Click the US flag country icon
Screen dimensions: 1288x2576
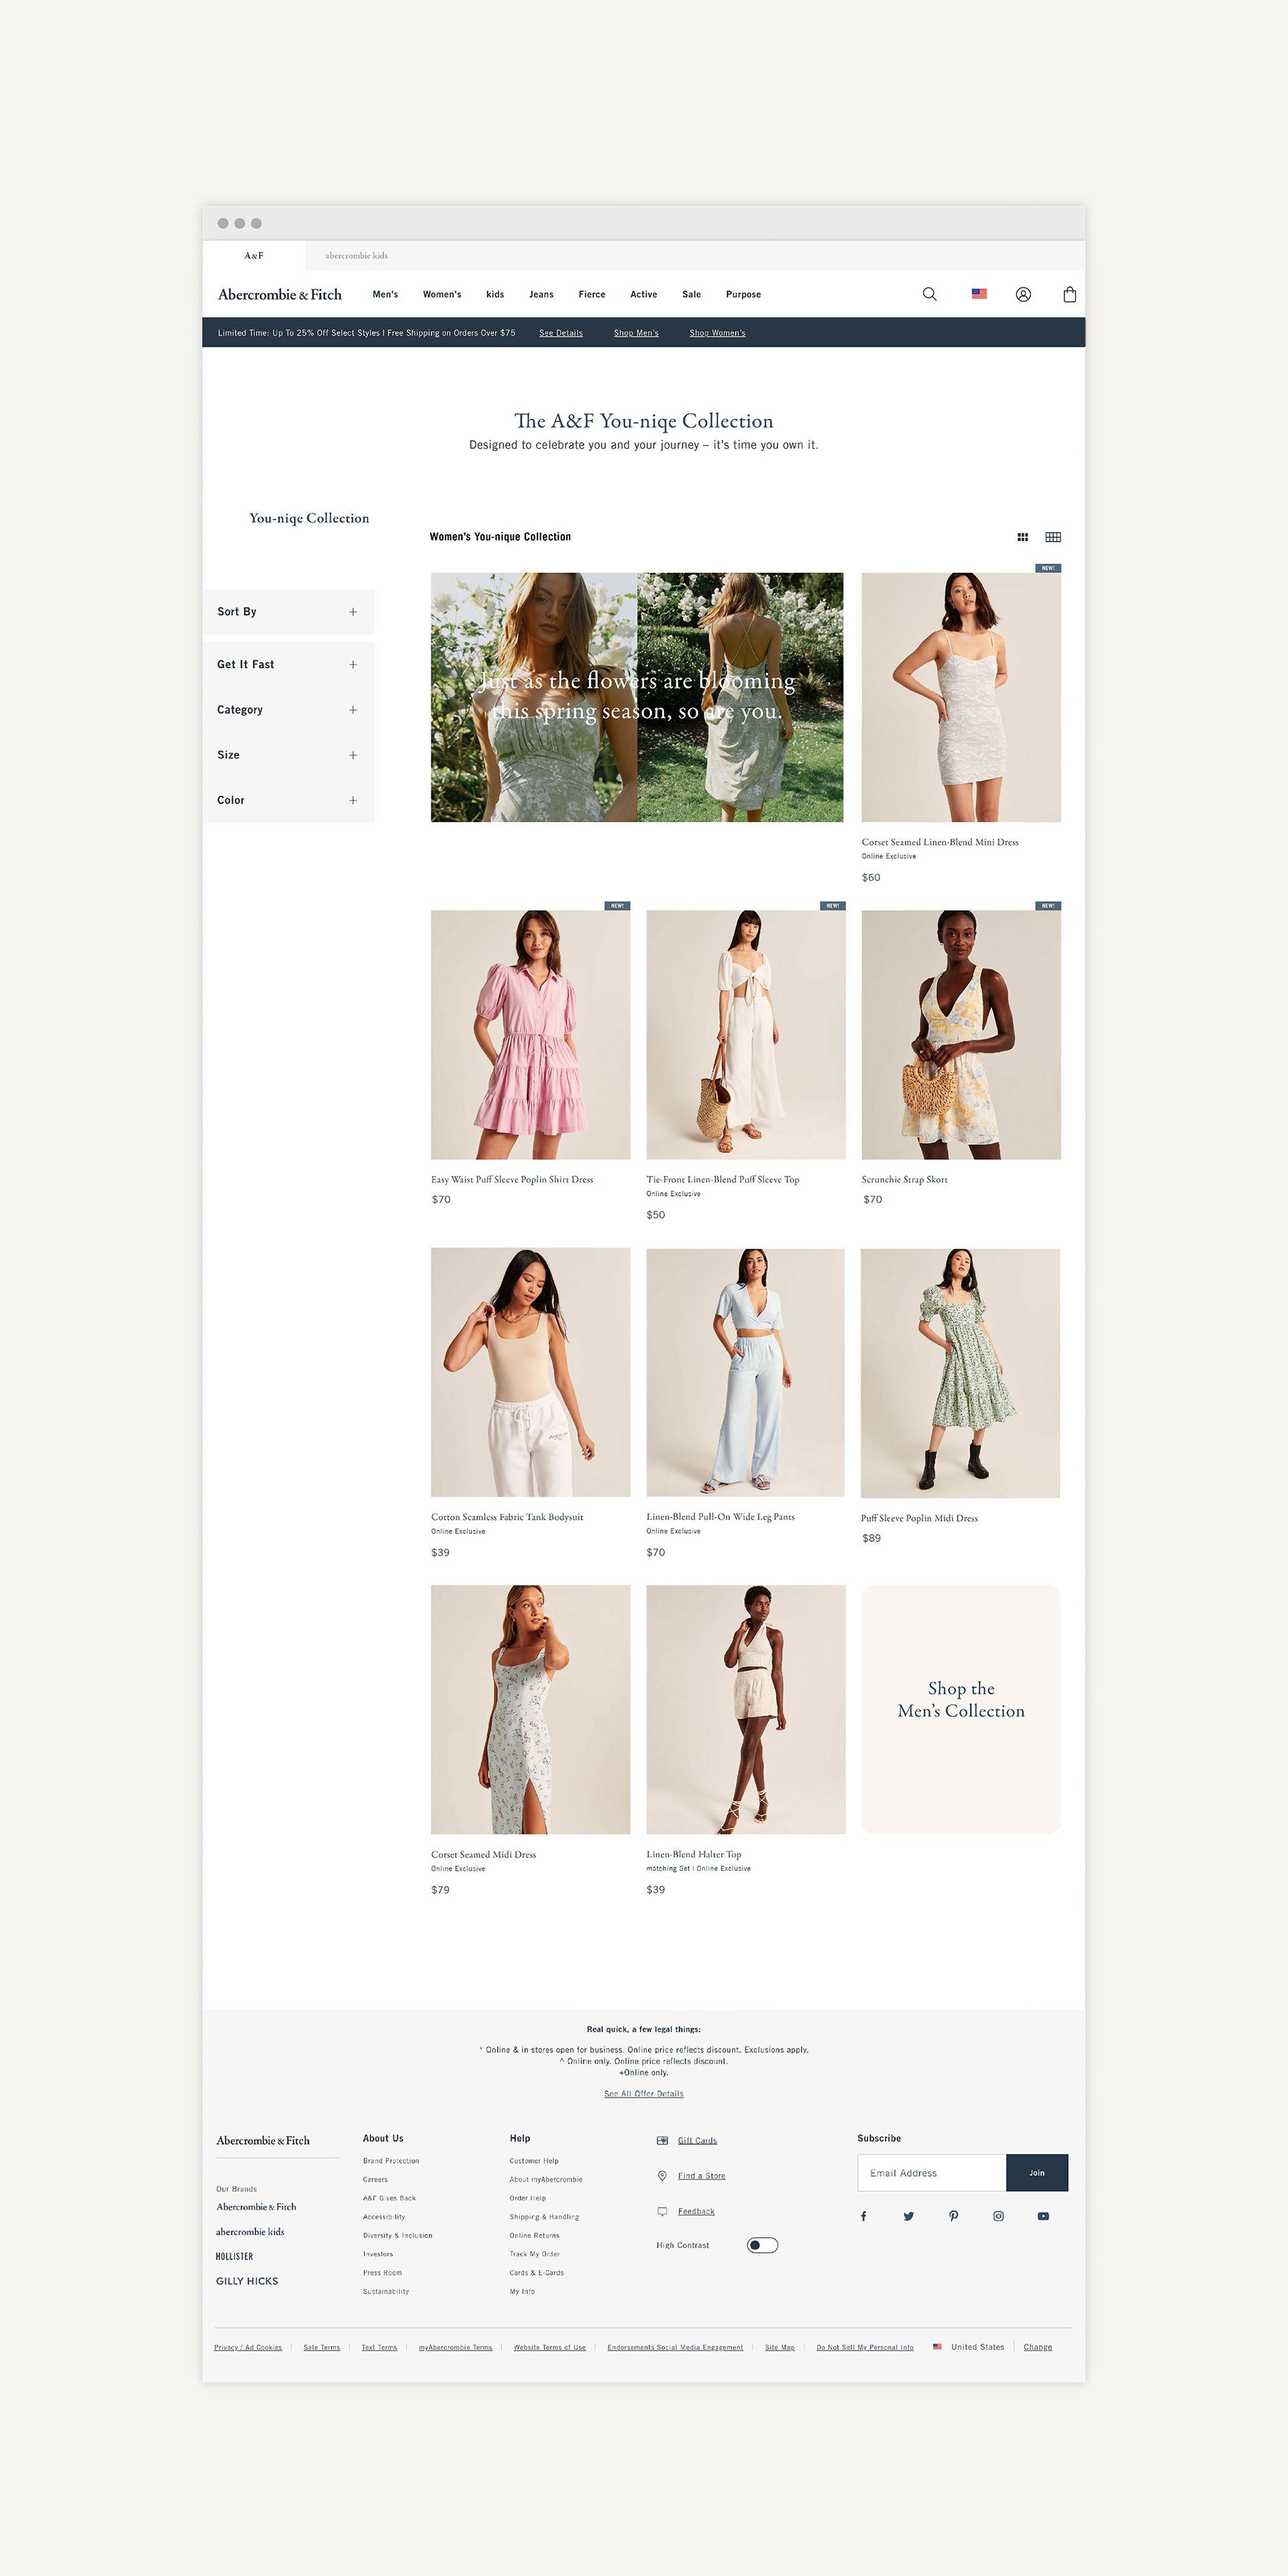coord(979,294)
